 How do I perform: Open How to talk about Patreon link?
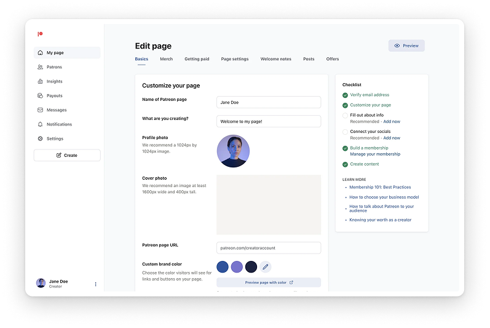382,208
